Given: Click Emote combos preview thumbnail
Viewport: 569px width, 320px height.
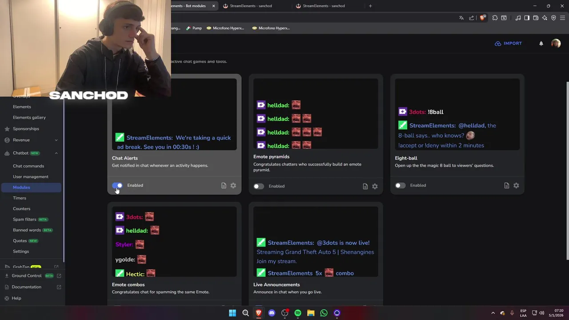Looking at the screenshot, I should pyautogui.click(x=174, y=242).
